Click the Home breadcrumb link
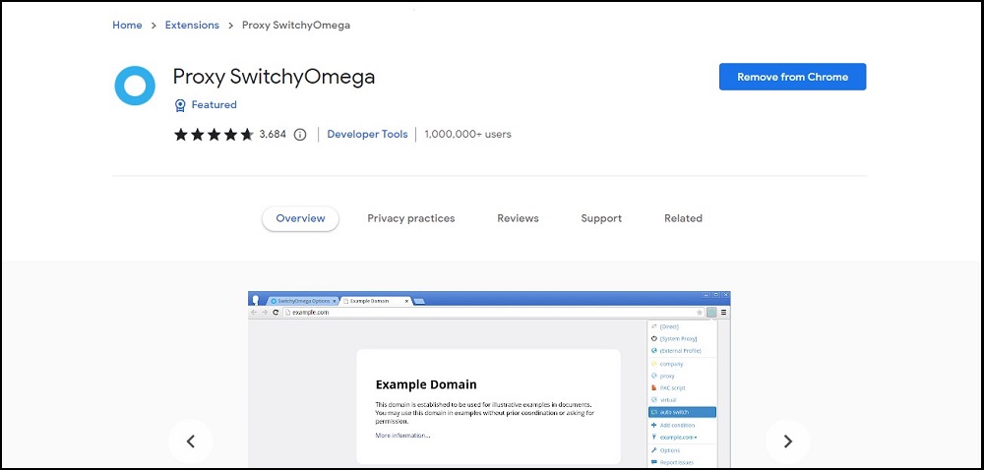Screen dimensions: 984x470 click(127, 25)
